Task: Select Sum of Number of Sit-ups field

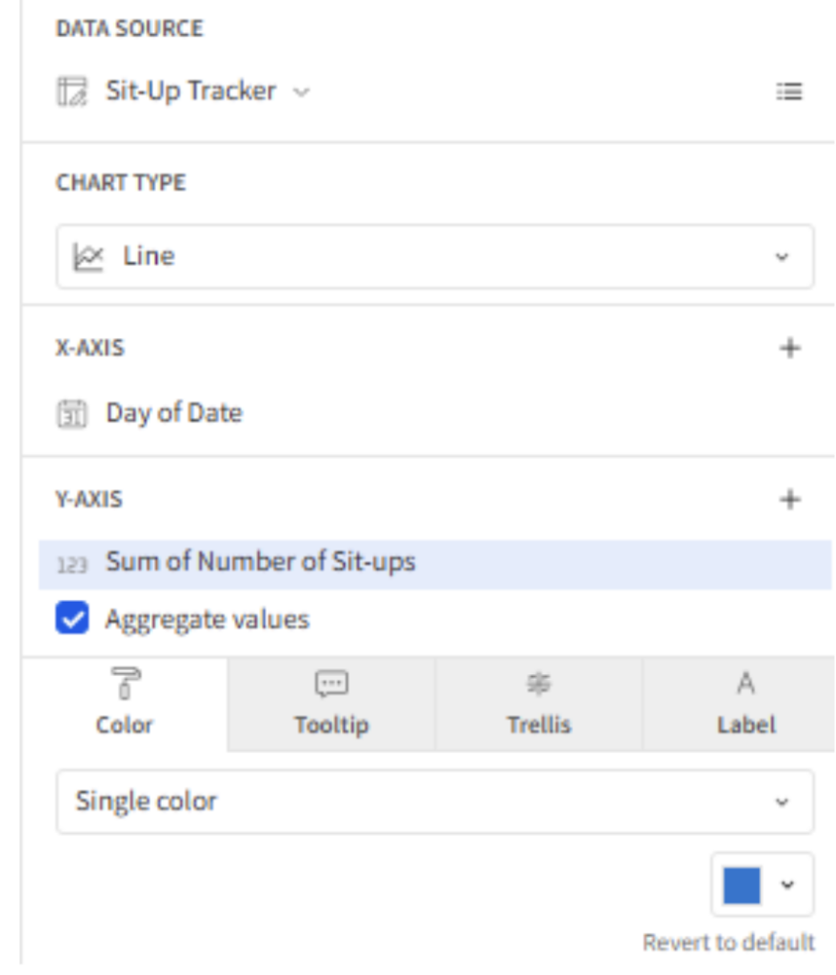Action: coord(435,564)
